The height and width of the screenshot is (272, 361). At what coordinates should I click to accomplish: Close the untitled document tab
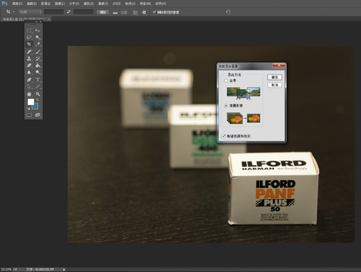[48, 19]
